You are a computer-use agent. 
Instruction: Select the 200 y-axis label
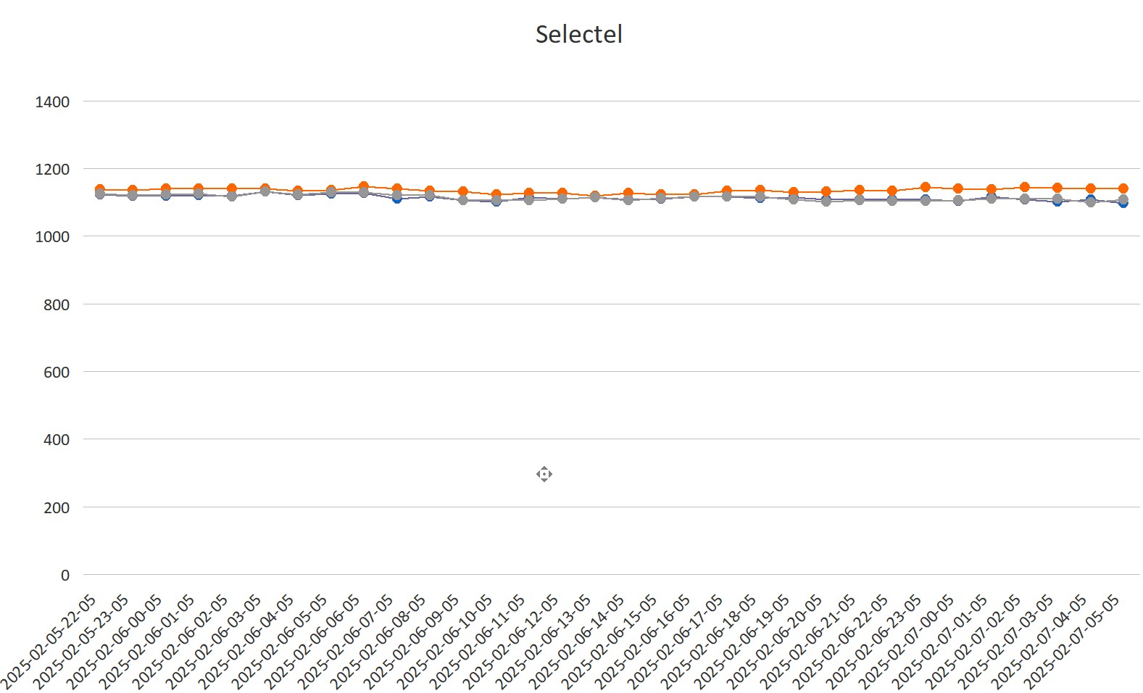point(57,508)
